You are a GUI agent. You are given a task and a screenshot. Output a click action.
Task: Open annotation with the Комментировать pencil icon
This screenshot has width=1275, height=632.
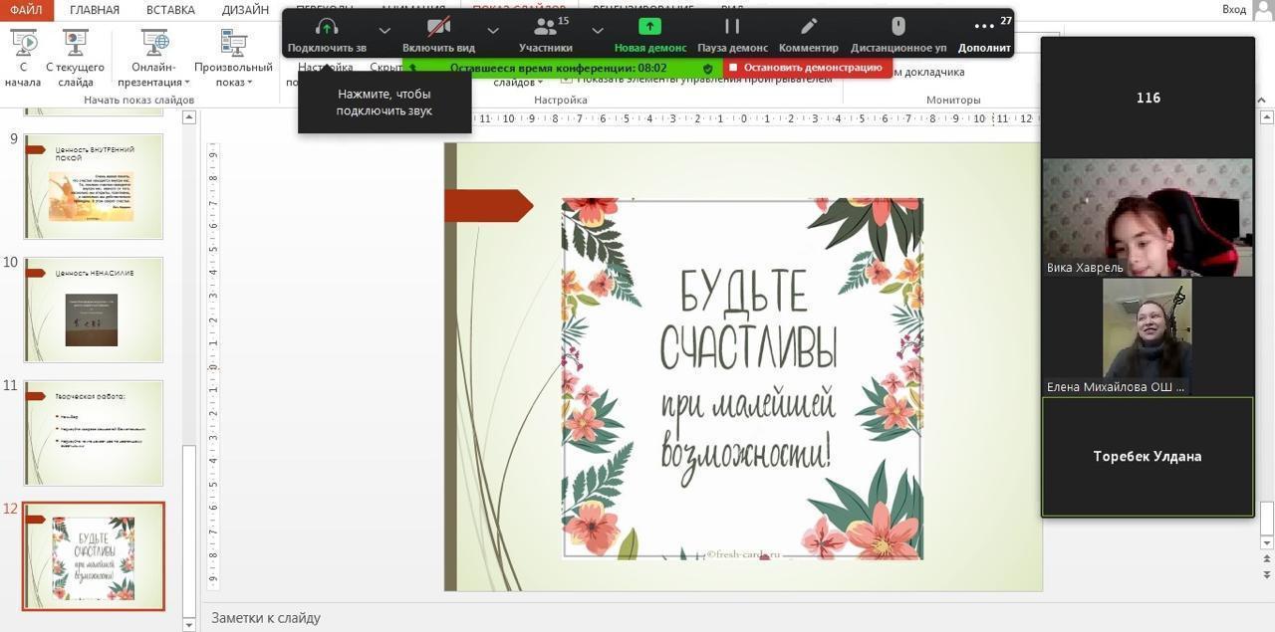click(810, 26)
